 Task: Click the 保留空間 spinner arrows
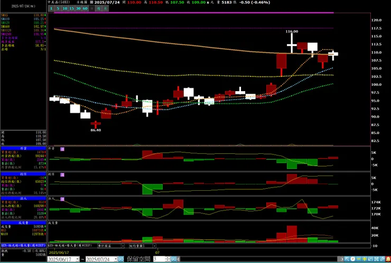pos(168,259)
